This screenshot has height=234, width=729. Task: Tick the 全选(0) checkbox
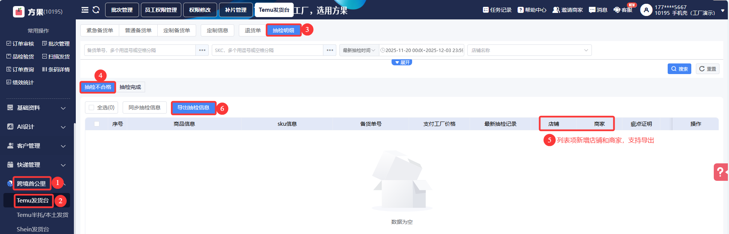(91, 108)
